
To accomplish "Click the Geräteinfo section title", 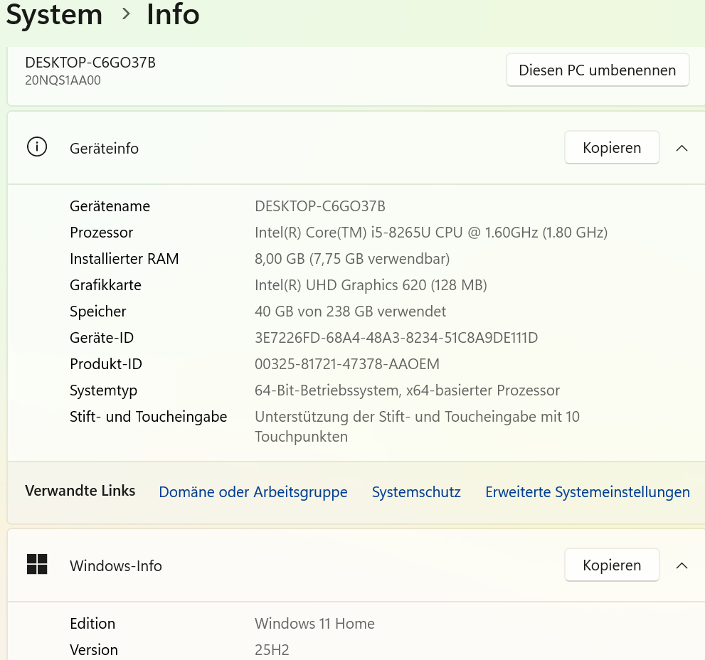I will pos(105,148).
